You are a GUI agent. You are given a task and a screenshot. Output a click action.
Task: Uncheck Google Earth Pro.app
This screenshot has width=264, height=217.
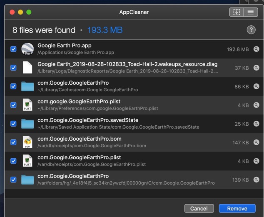coord(13,49)
